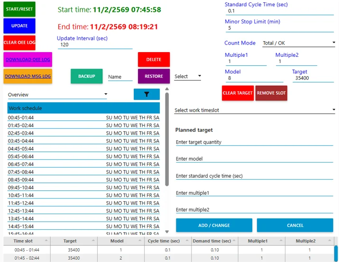This screenshot has height=262, width=339.
Task: Click the Enter target quantity field
Action: pos(254,142)
